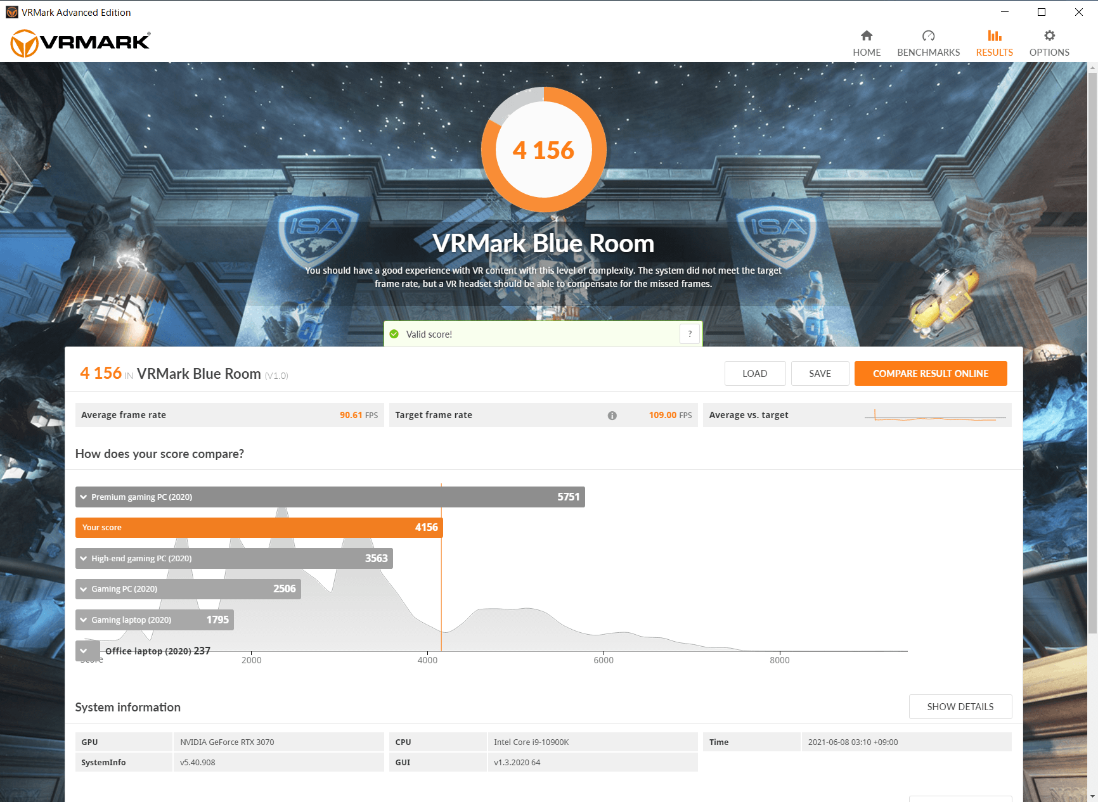This screenshot has width=1098, height=802.
Task: Click the Home house icon
Action: coord(867,35)
